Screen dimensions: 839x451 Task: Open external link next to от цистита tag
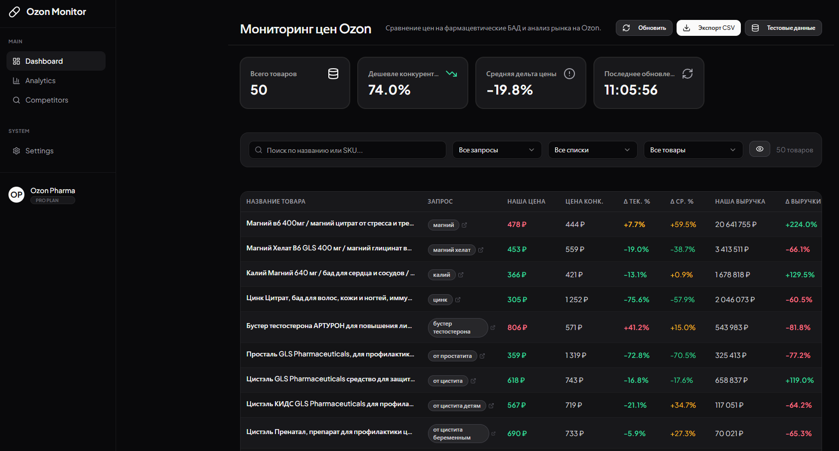[473, 381]
